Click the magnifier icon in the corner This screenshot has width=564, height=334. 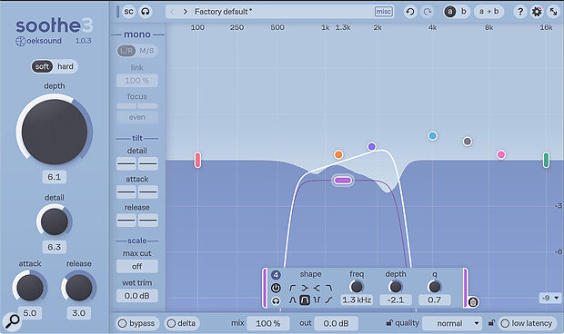tap(12, 321)
